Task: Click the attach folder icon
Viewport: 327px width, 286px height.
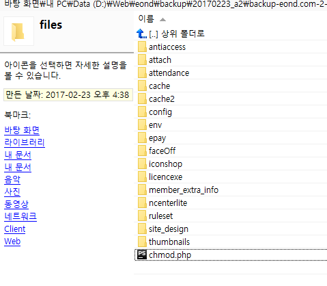Action: click(142, 60)
